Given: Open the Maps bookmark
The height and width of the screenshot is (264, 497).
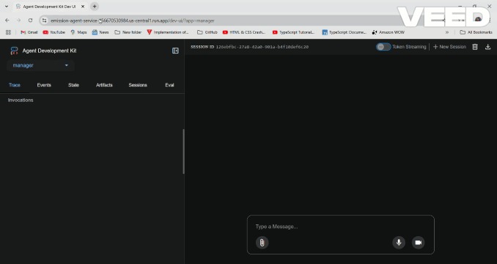Looking at the screenshot, I should click(78, 32).
